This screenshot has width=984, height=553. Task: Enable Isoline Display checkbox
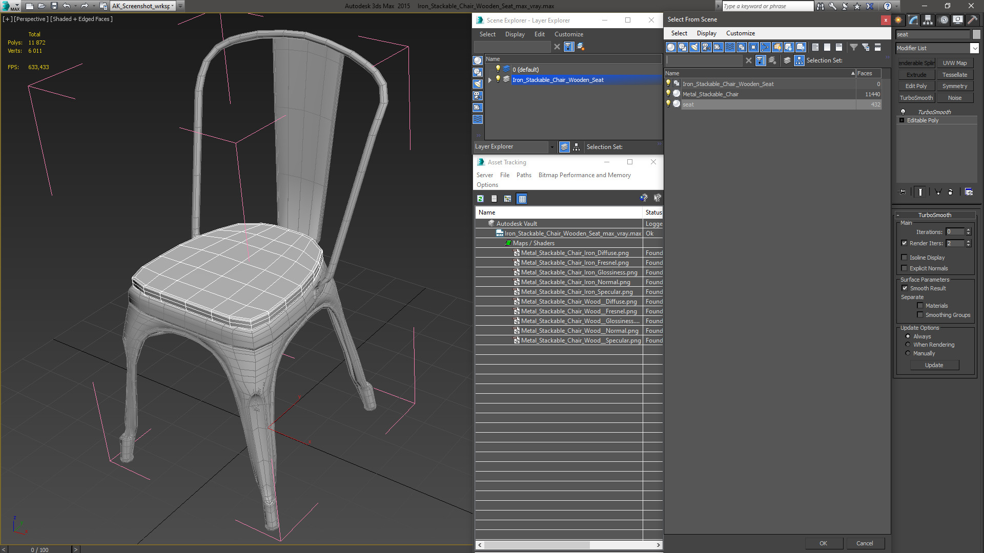tap(904, 258)
